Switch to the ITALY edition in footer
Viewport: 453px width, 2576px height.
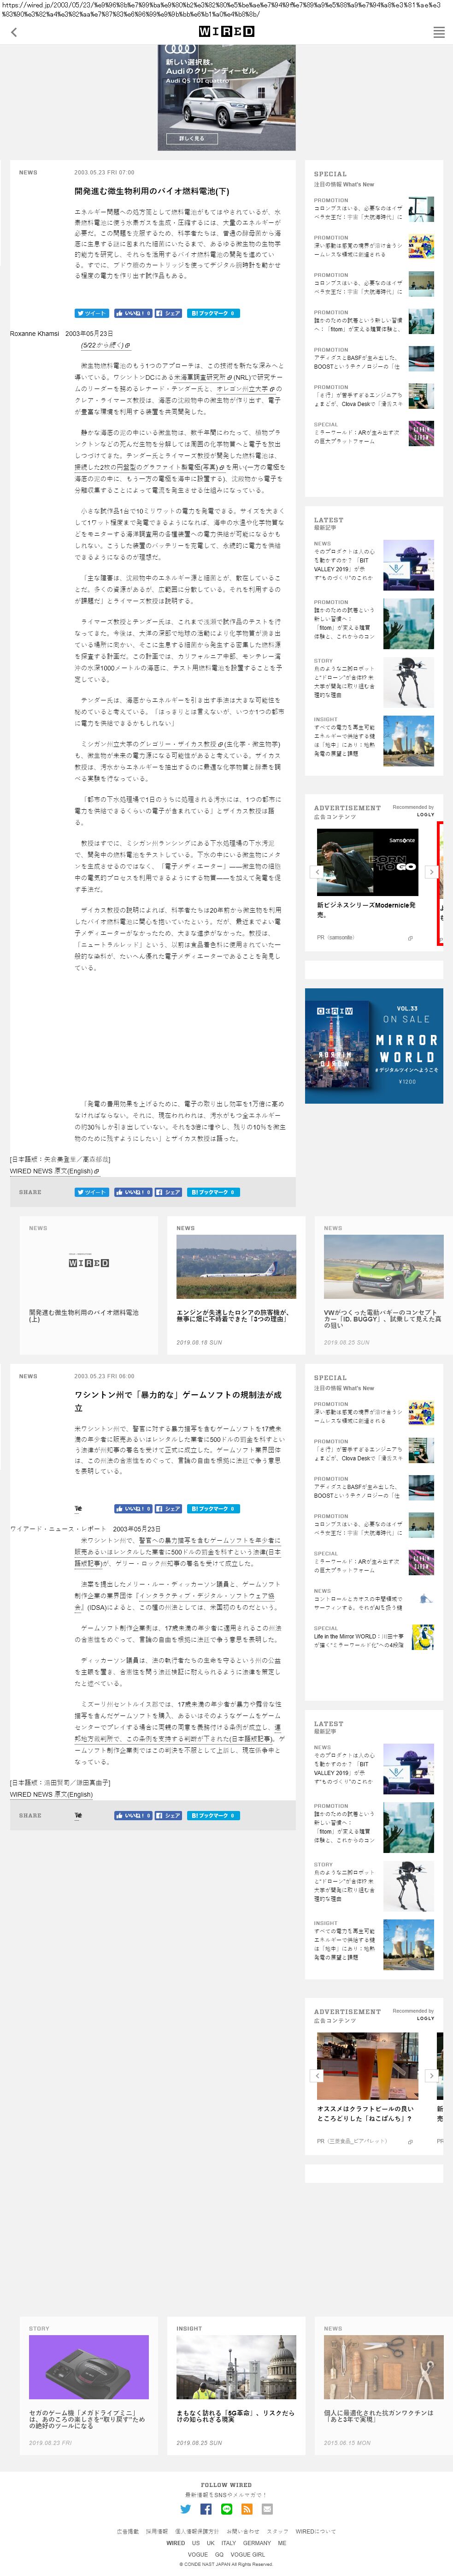[229, 2542]
